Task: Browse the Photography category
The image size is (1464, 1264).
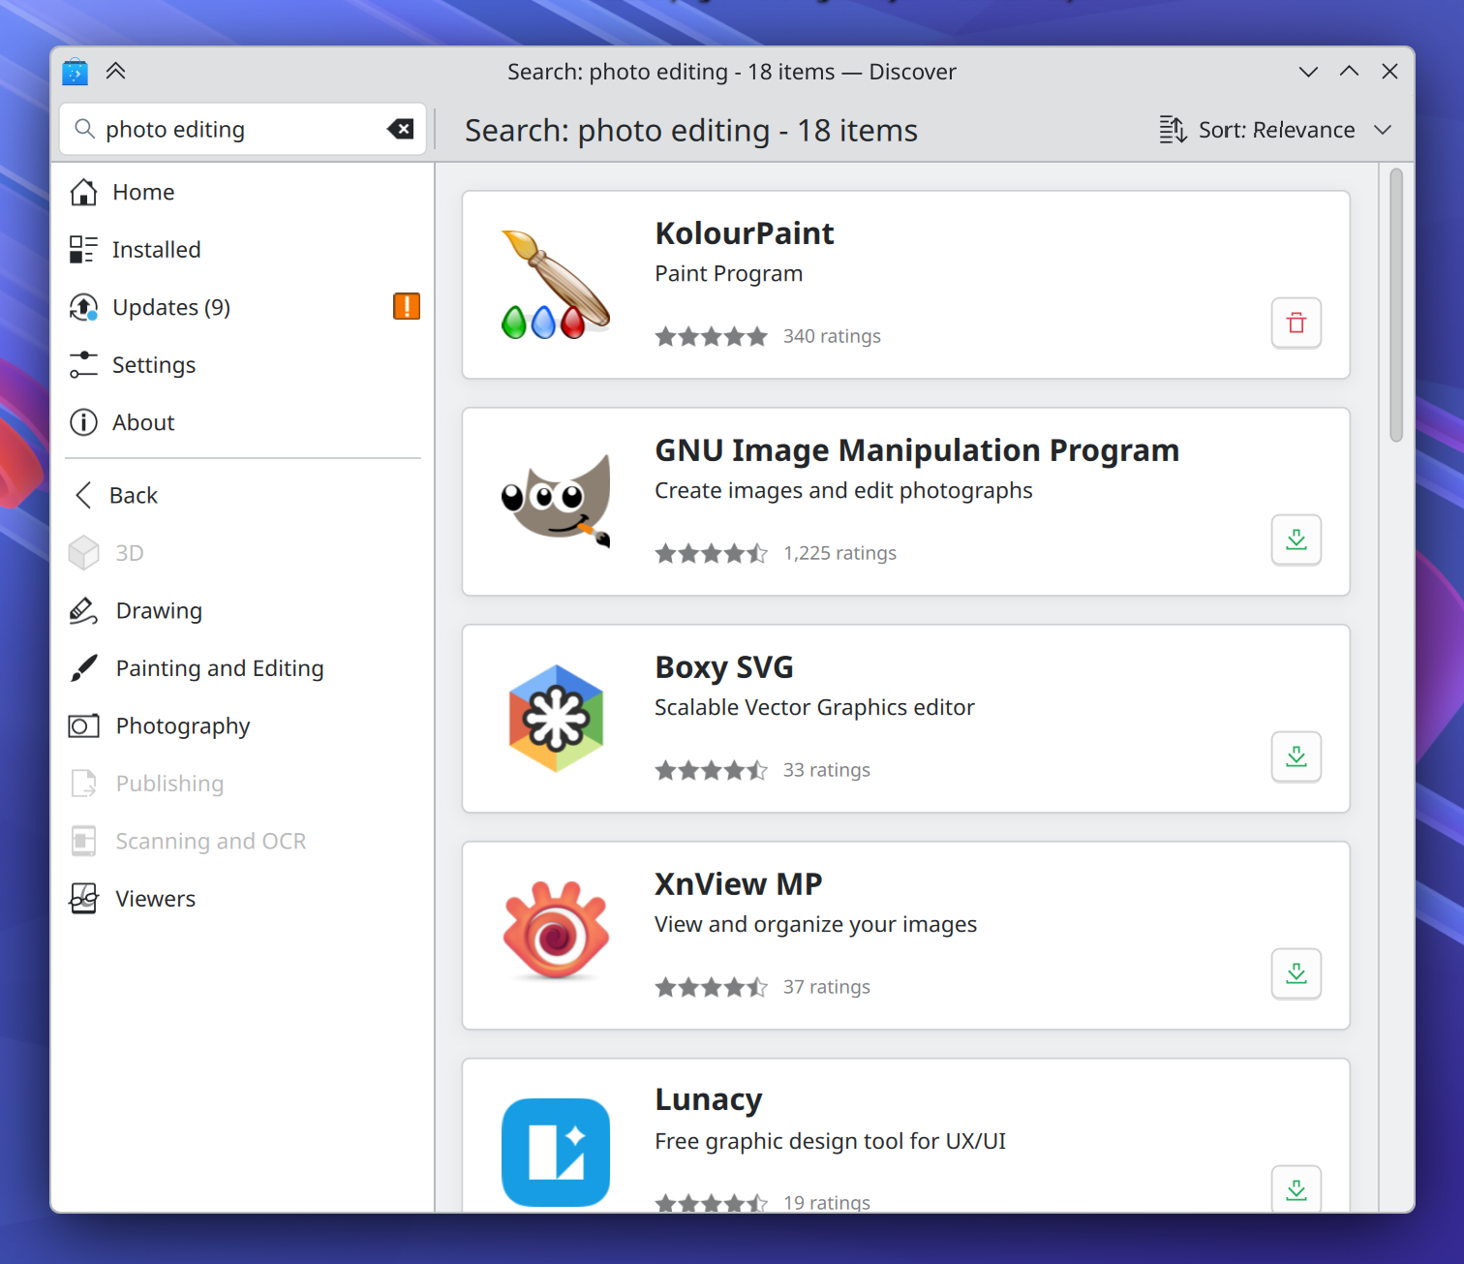Action: tap(183, 725)
